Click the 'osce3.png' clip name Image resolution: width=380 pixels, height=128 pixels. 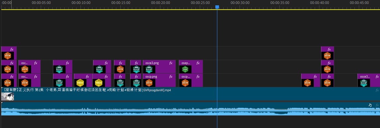click(152, 63)
